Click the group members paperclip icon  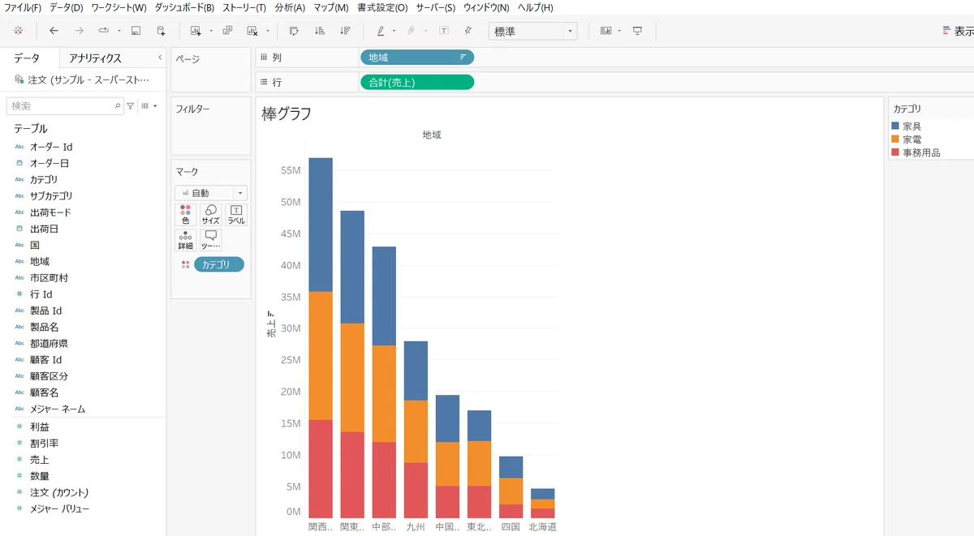pos(412,31)
